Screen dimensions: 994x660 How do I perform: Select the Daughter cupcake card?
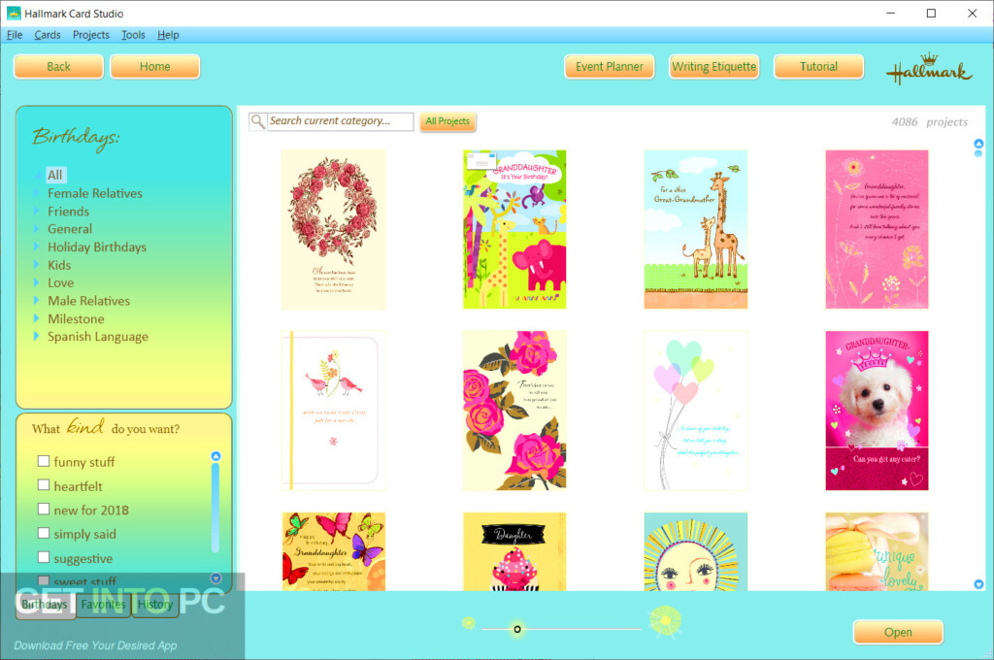pos(514,551)
